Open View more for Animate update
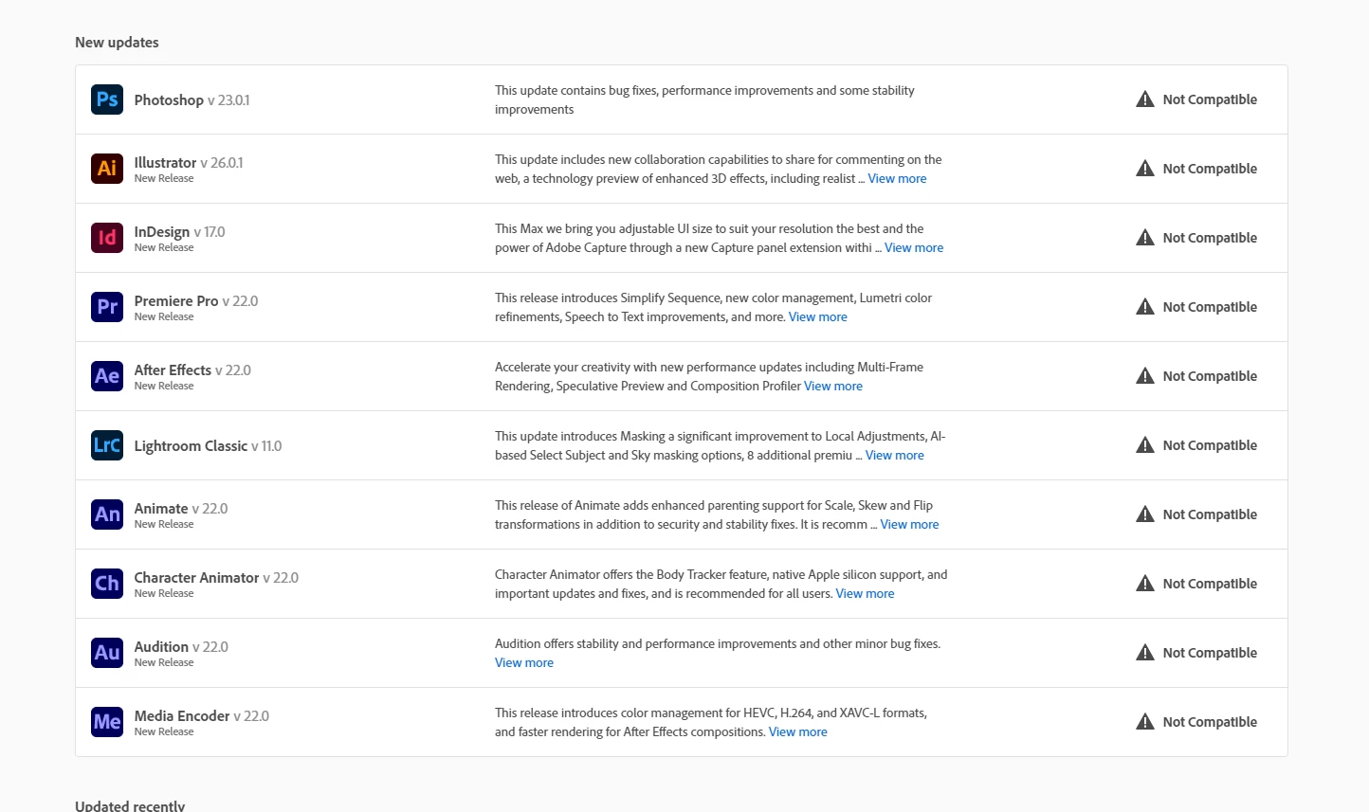Screen dimensions: 1369x812 (x=910, y=524)
